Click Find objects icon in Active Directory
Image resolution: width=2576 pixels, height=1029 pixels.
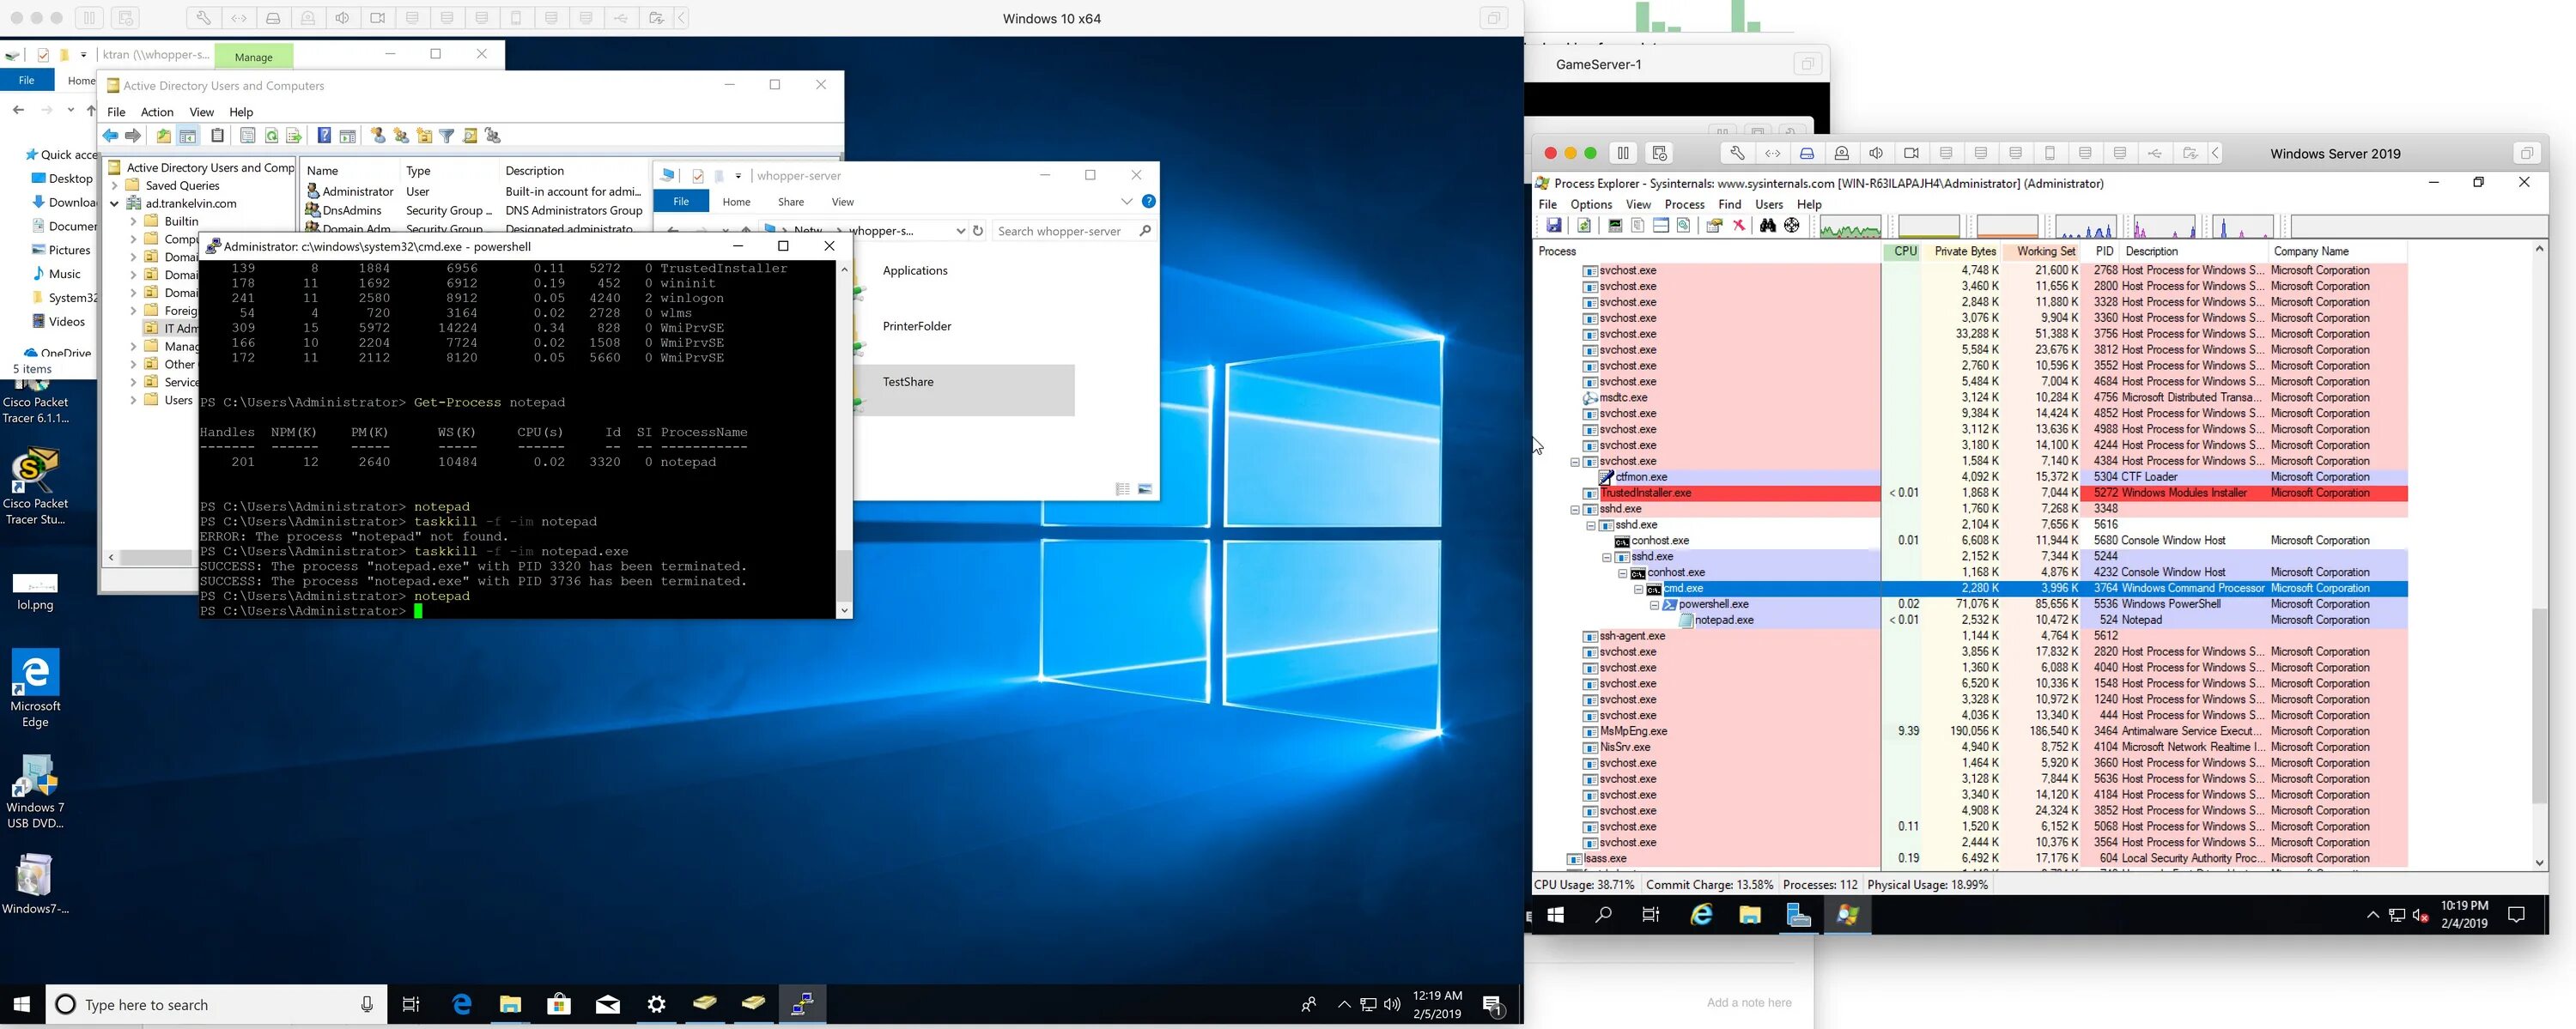pyautogui.click(x=470, y=136)
